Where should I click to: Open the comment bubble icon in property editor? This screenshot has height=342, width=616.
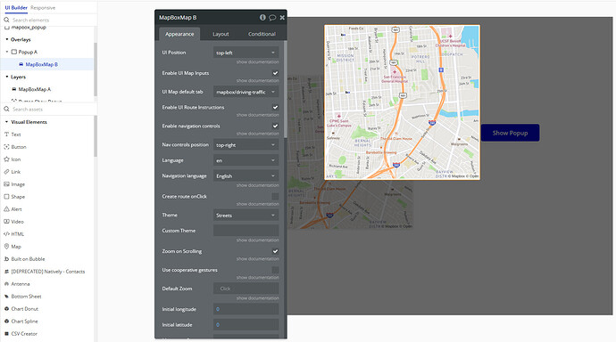(x=272, y=18)
